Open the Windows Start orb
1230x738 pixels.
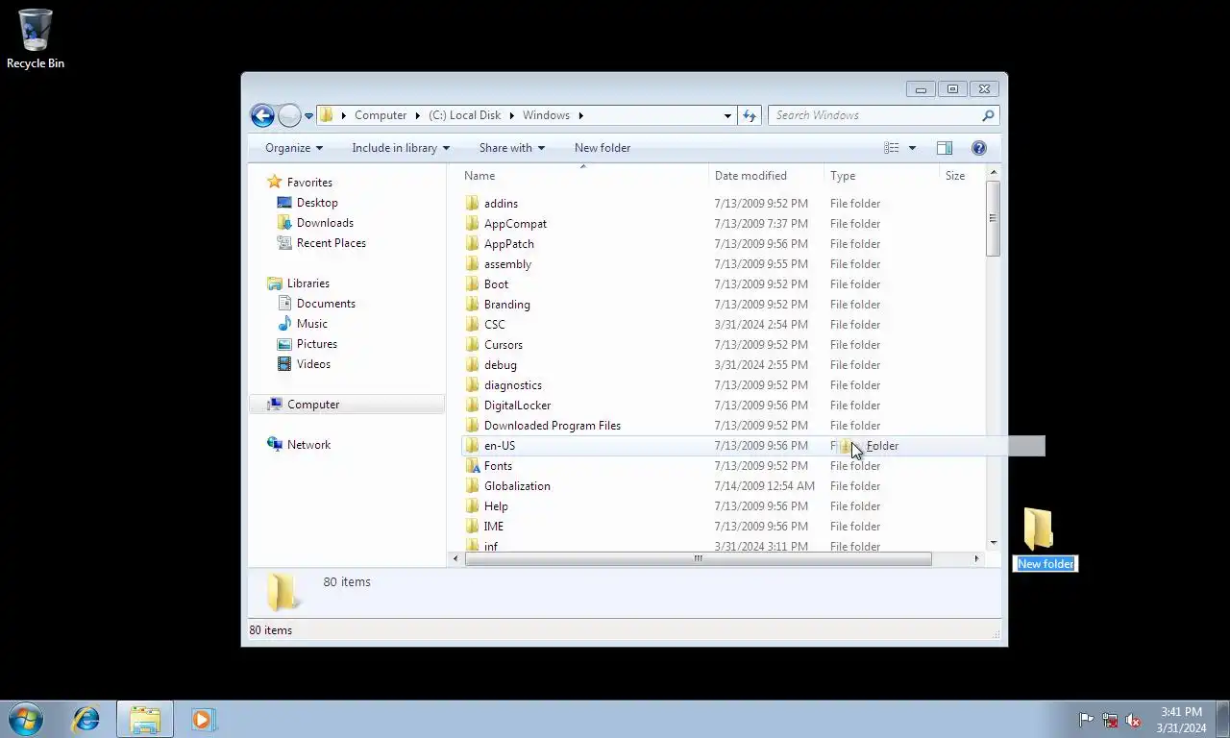[x=26, y=719]
